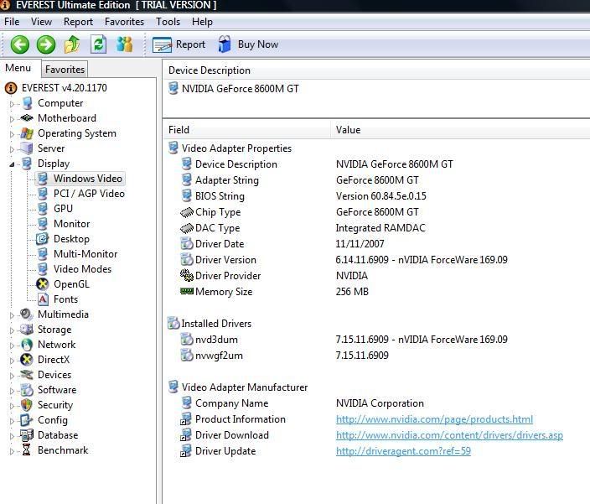
Task: Expand the Storage tree node
Action: tap(12, 330)
